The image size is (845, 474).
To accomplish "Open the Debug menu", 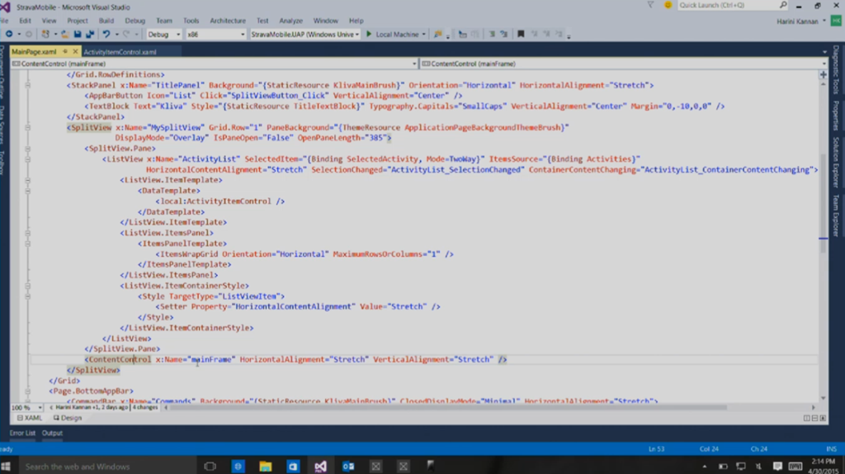I will (135, 21).
